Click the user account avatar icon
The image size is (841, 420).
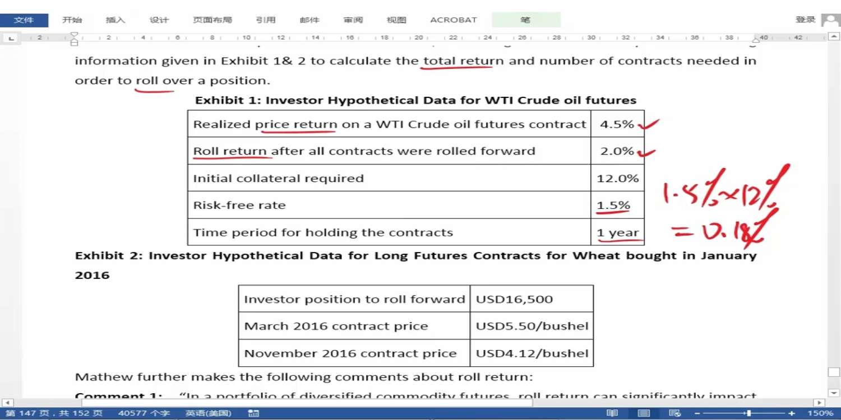830,20
